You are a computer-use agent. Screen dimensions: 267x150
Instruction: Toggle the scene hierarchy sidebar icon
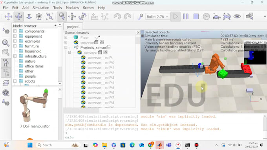(6, 73)
